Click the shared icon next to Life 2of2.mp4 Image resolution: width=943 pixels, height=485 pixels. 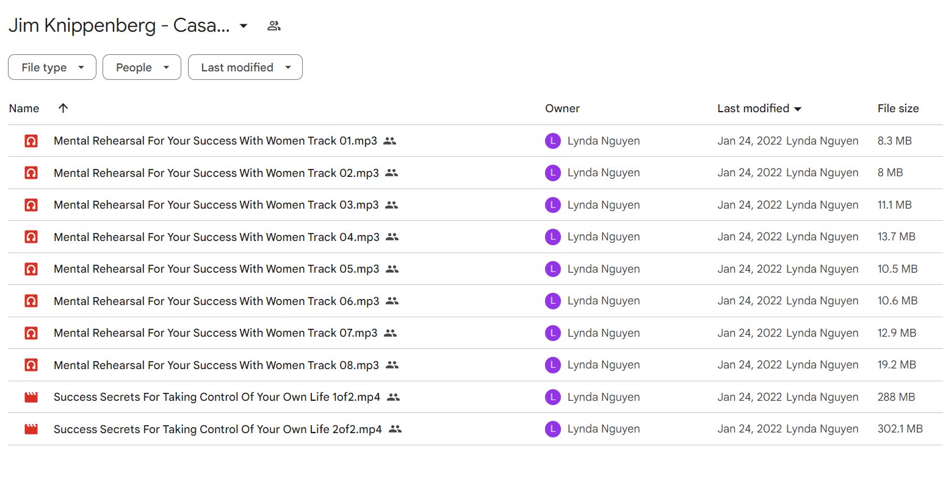point(396,429)
